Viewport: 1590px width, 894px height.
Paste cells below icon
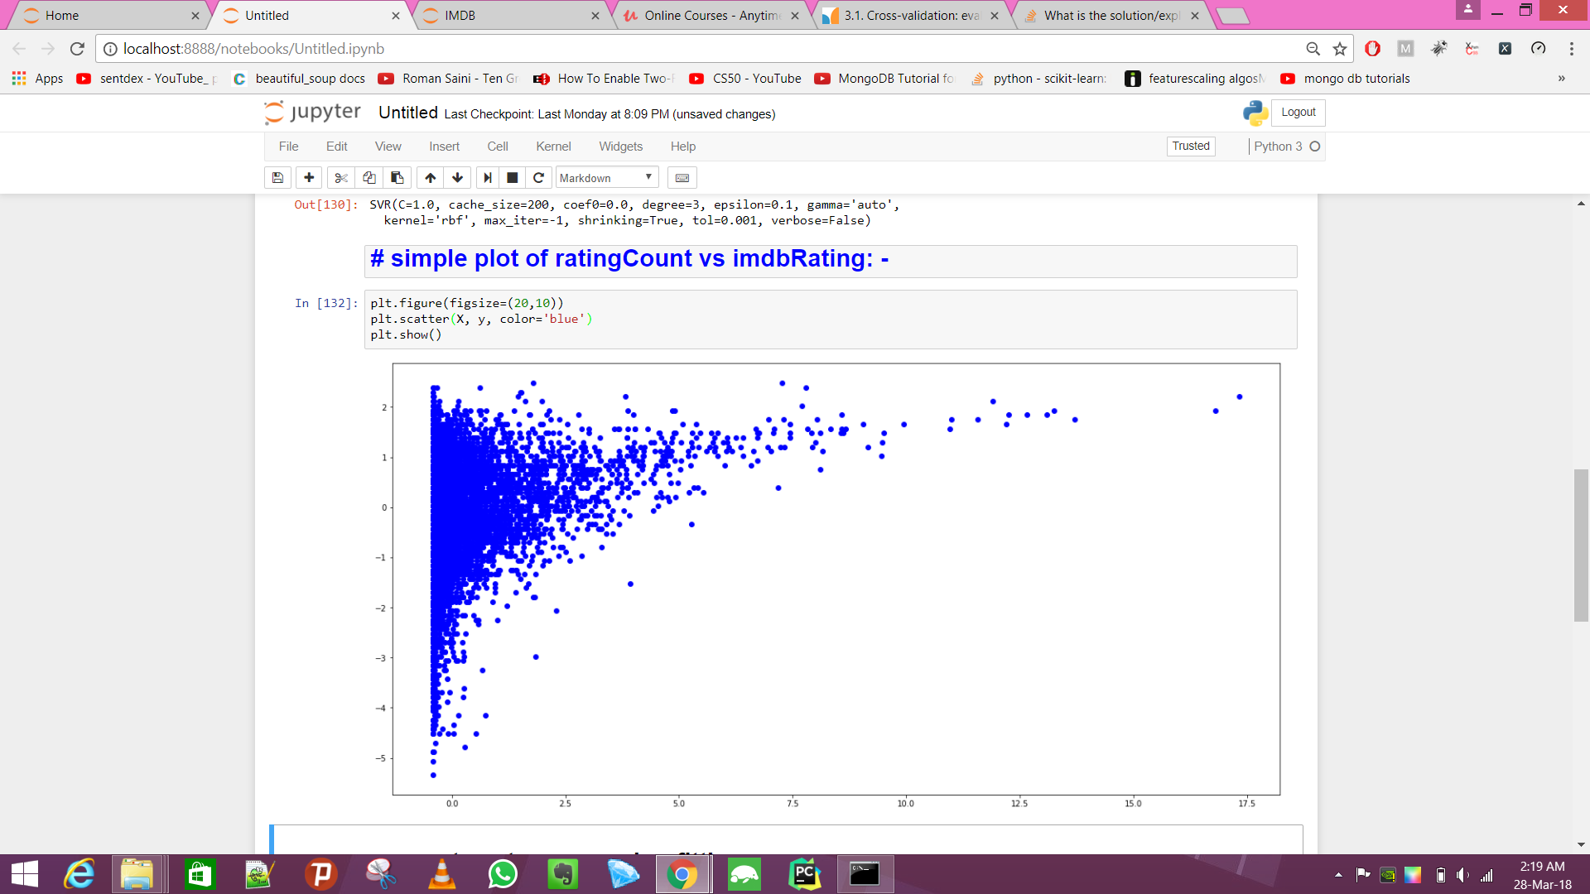point(397,178)
